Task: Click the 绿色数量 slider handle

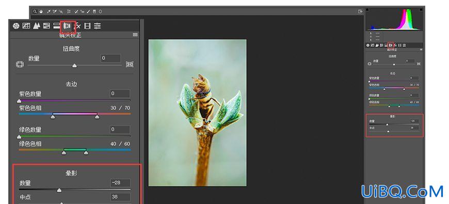Action: coord(19,137)
